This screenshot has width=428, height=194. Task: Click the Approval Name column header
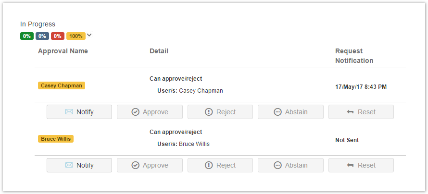tap(63, 51)
